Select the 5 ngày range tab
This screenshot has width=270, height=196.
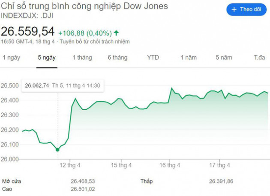pyautogui.click(x=47, y=58)
